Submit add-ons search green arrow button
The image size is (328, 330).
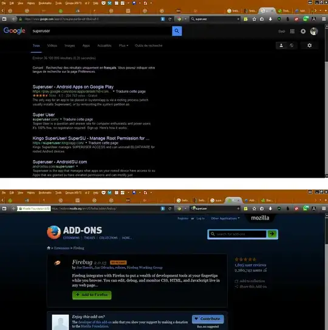click(272, 234)
